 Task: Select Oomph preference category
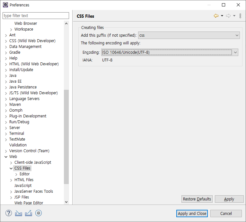[16, 110]
